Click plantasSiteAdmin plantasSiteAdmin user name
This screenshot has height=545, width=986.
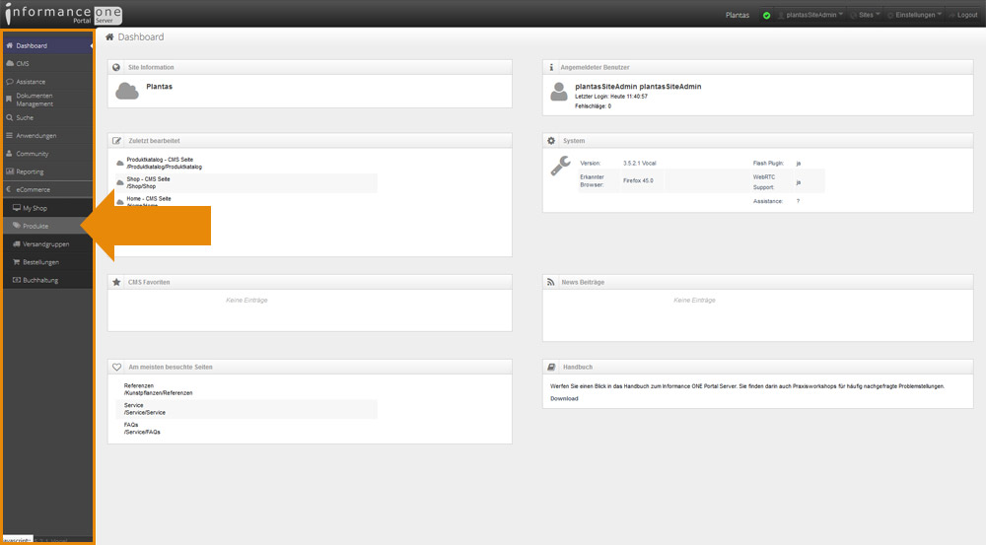638,87
